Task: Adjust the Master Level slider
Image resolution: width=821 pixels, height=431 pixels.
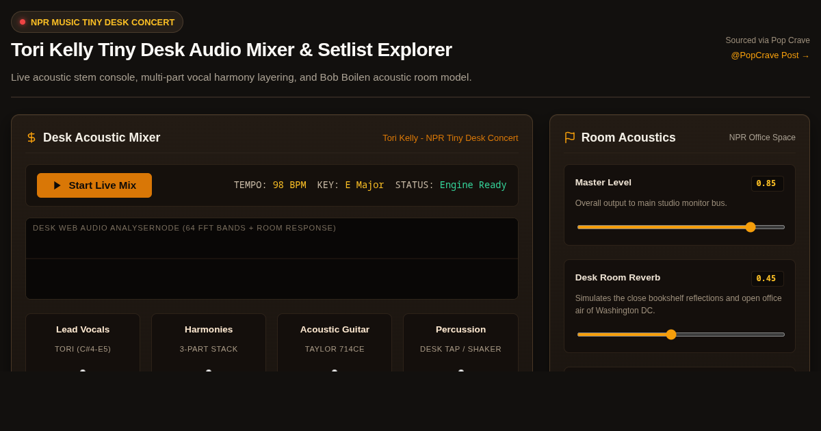Action: 681,227
